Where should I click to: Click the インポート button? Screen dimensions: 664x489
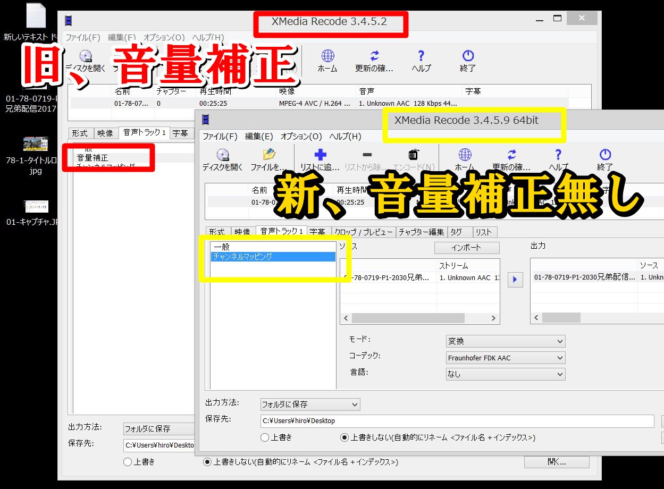pyautogui.click(x=467, y=248)
